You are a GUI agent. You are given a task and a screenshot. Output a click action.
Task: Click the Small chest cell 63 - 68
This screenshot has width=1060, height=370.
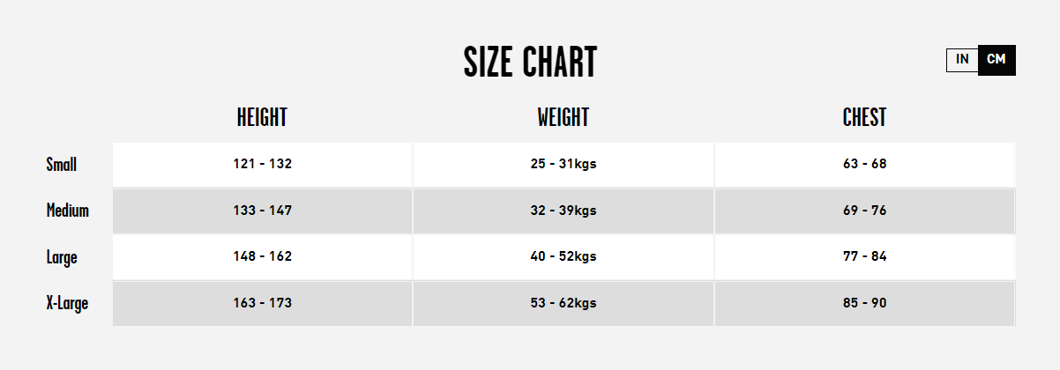[865, 165]
